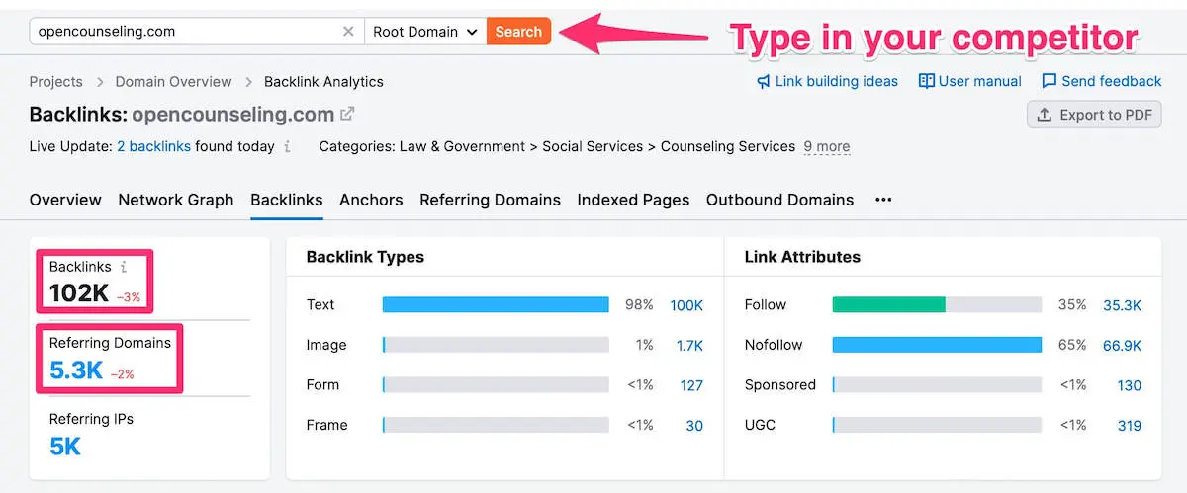Navigate to Domain Overview breadcrumb
Image resolution: width=1187 pixels, height=493 pixels.
173,82
